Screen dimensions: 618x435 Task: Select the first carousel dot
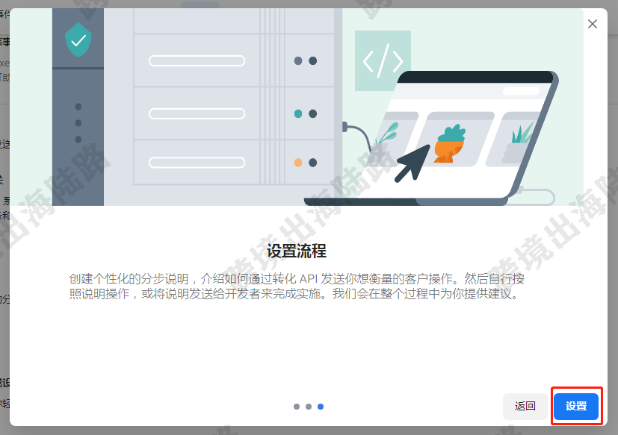pos(295,407)
